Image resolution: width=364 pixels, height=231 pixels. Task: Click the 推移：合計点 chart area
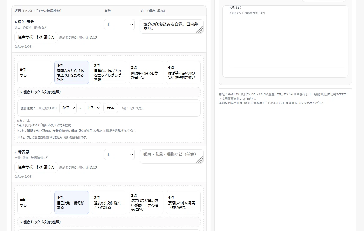click(285, 41)
